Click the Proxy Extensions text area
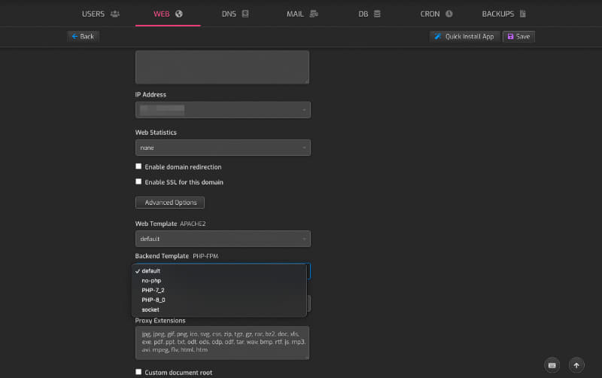Image resolution: width=602 pixels, height=378 pixels. click(222, 343)
